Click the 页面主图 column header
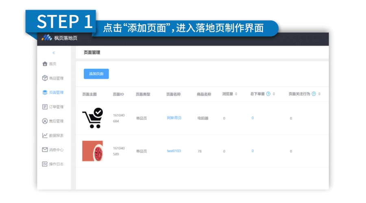Viewport: 366px width, 203px height. coord(89,94)
